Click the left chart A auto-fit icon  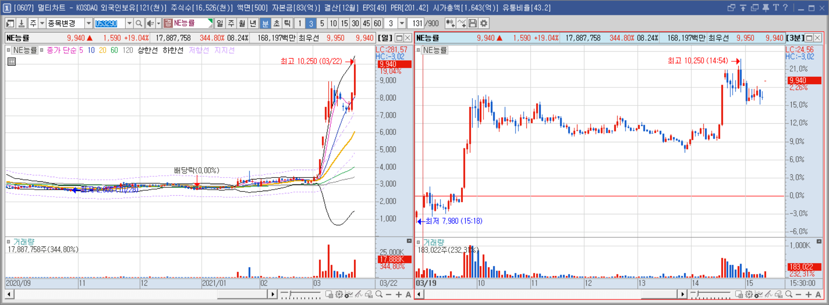[x=408, y=294]
